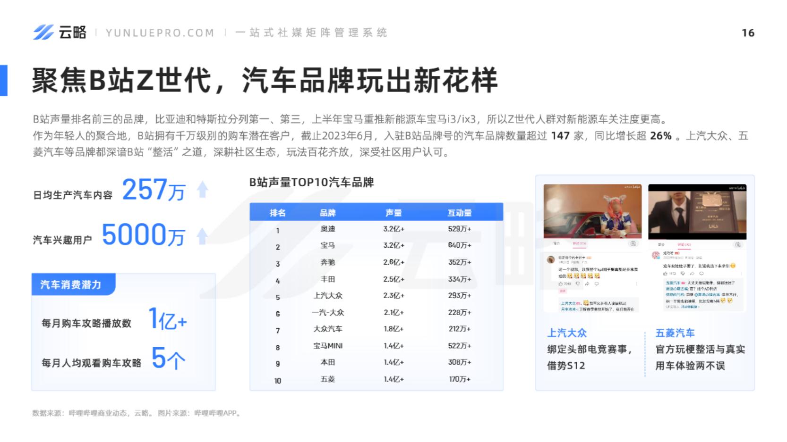The height and width of the screenshot is (442, 787).
Task: Click the up arrow beside 5000万
Action: (x=202, y=235)
